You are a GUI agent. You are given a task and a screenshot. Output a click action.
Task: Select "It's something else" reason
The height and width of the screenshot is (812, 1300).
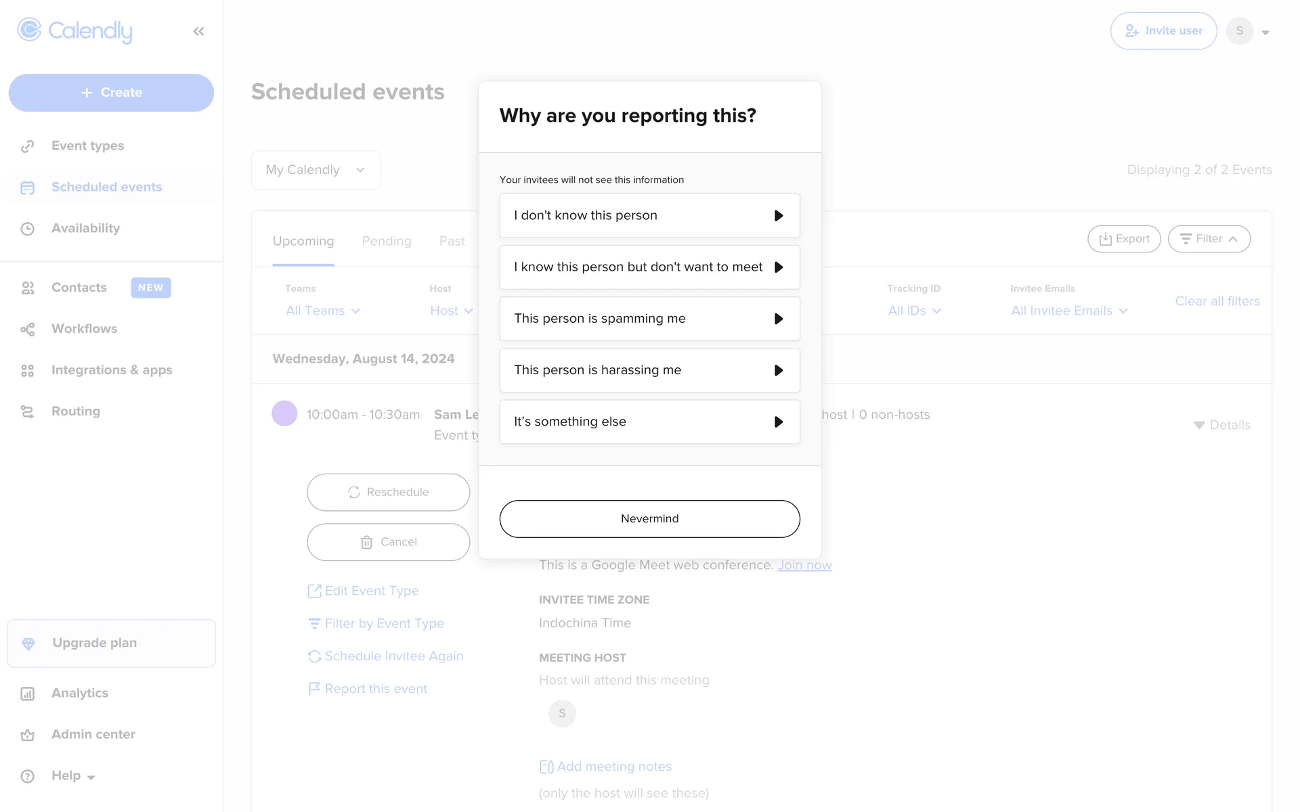(649, 422)
